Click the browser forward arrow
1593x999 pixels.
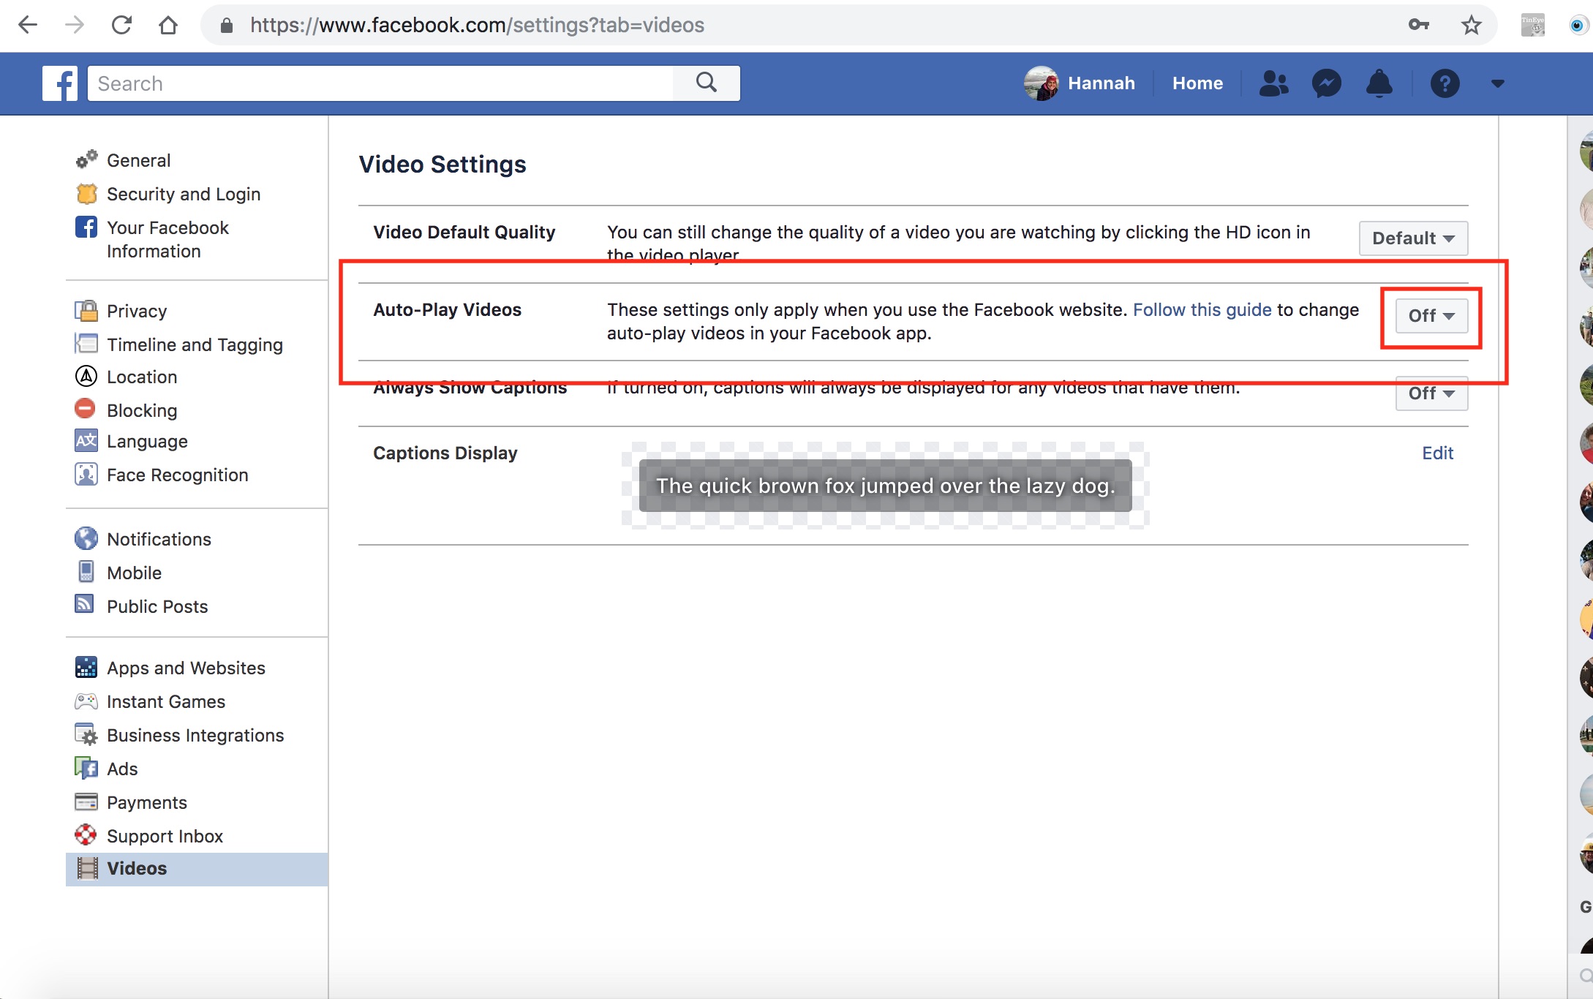tap(75, 25)
